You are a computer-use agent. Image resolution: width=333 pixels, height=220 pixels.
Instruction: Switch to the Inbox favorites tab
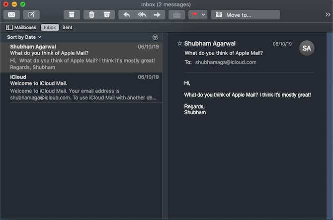50,27
